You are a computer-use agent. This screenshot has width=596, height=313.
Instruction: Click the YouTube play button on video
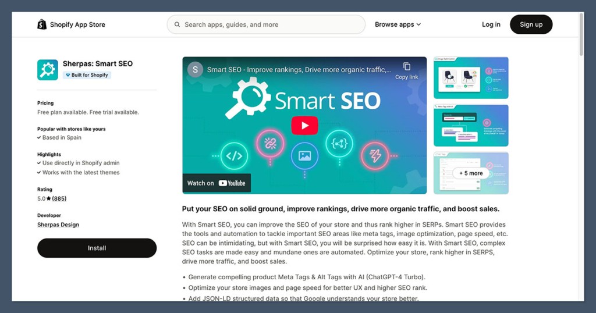[x=304, y=125]
